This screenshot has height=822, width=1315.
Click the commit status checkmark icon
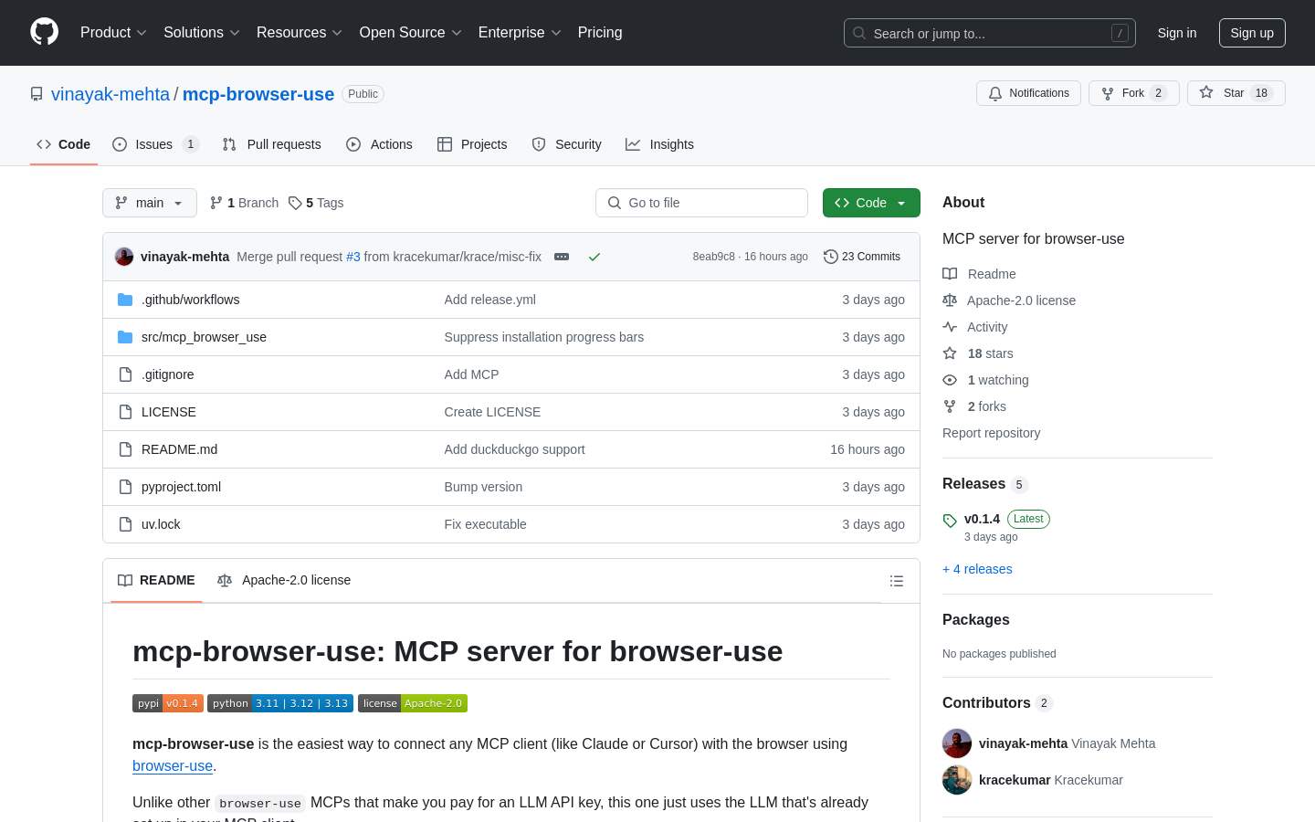click(594, 257)
